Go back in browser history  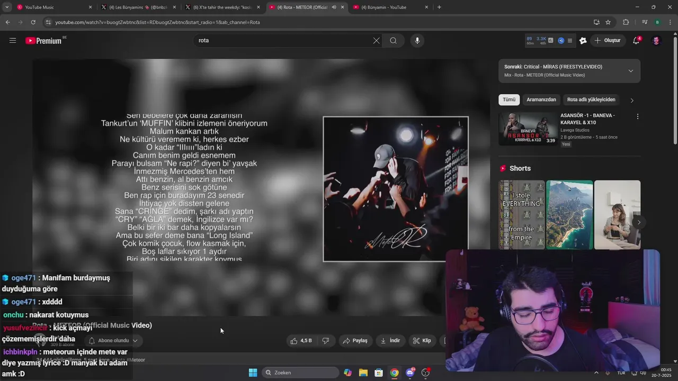(x=7, y=22)
